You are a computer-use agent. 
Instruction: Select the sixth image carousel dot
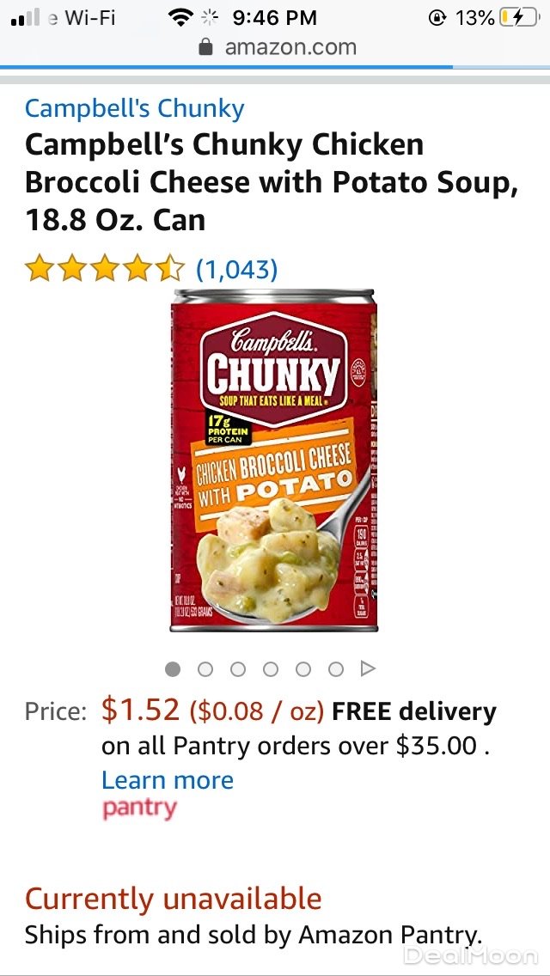[x=336, y=669]
